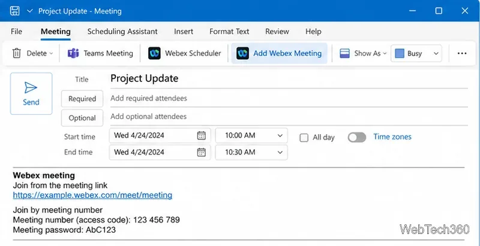Click the Delete trash can icon
480x246 pixels.
tap(17, 53)
